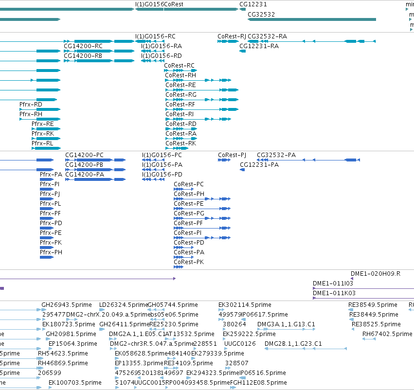Click the CoRest-RD transcript label
414x390 pixels.
click(181, 124)
